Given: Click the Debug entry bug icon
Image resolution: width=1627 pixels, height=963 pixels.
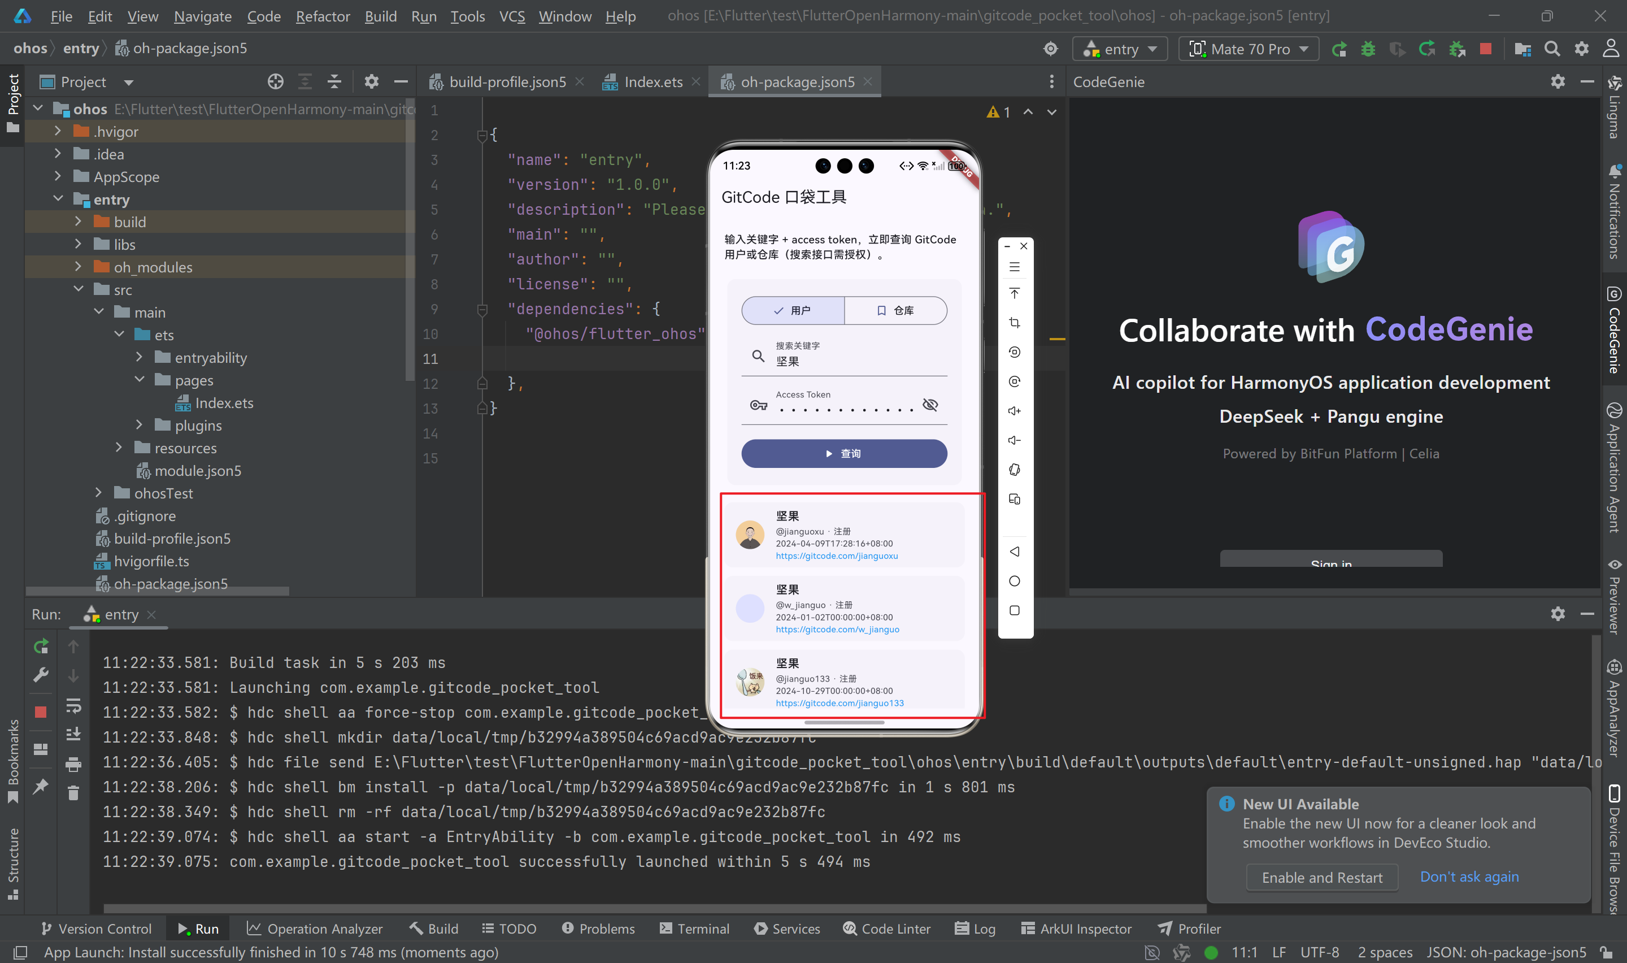Looking at the screenshot, I should 1368,49.
